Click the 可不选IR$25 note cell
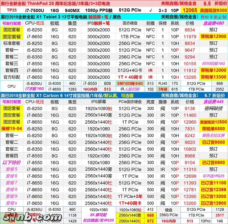This screenshot has width=228, height=224. pos(213,176)
